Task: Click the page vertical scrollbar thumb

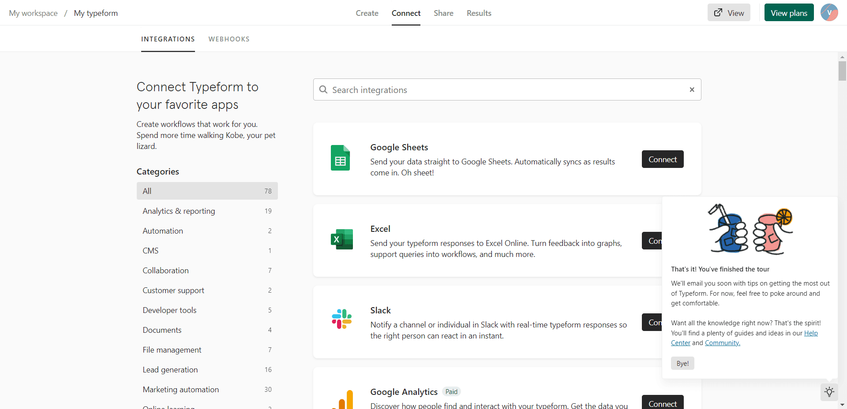Action: [x=842, y=71]
